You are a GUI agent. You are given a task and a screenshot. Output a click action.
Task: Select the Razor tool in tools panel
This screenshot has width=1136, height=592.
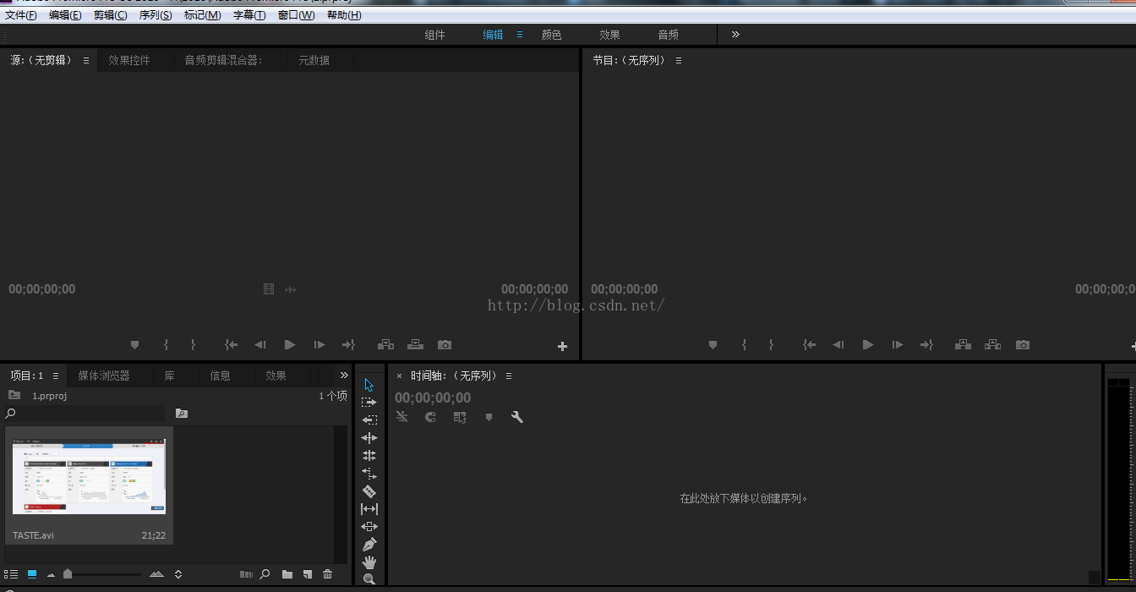(369, 491)
